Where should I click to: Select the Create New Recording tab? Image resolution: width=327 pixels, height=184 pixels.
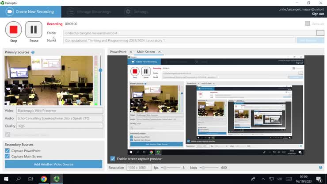click(x=30, y=11)
